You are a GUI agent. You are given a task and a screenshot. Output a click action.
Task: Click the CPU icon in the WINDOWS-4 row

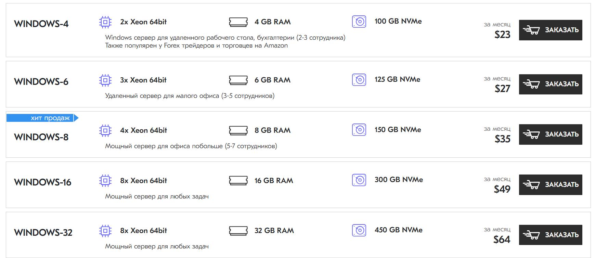pos(105,22)
